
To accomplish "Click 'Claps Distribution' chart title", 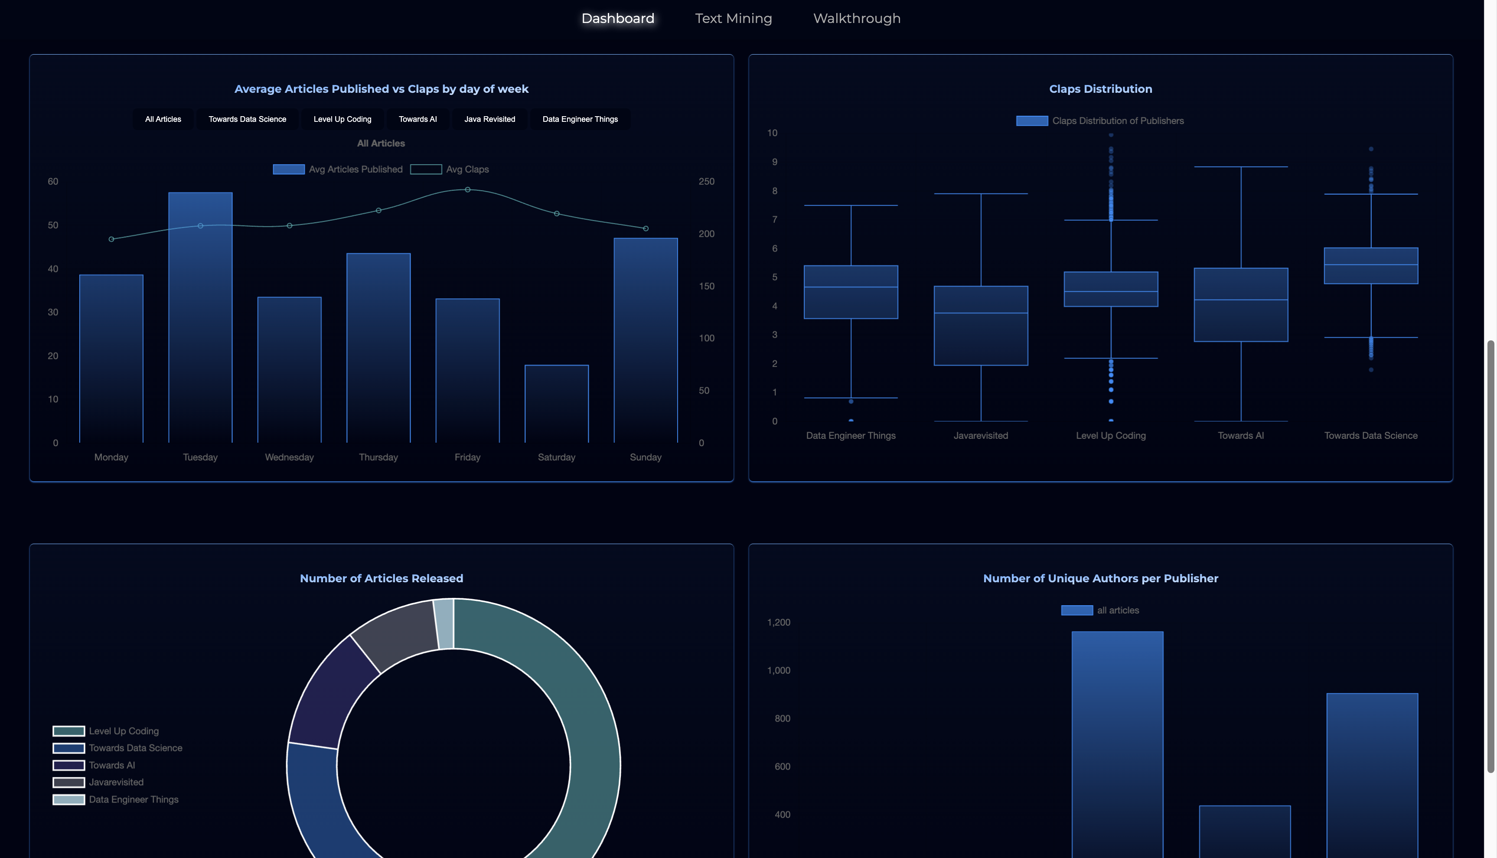I will coord(1100,89).
